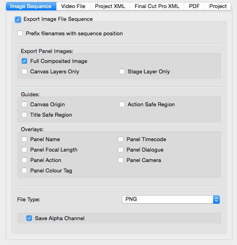Image resolution: width=237 pixels, height=245 pixels.
Task: Open the Project tab
Action: [218, 6]
